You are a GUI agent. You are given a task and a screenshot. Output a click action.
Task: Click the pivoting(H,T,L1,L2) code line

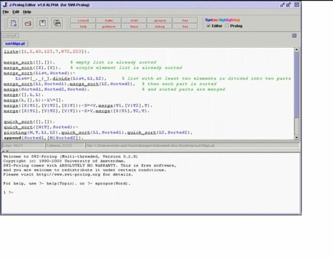click(x=98, y=132)
